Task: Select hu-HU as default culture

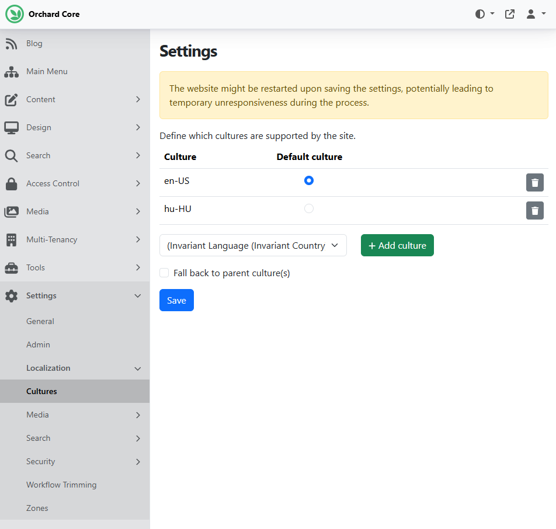Action: pos(309,208)
